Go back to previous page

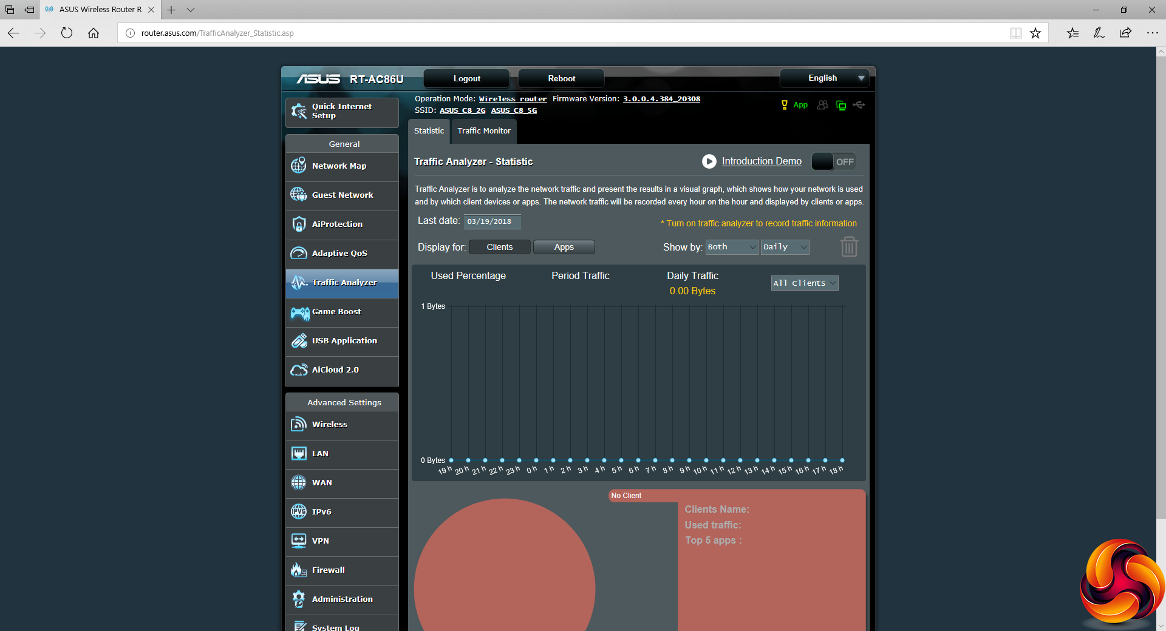point(13,33)
